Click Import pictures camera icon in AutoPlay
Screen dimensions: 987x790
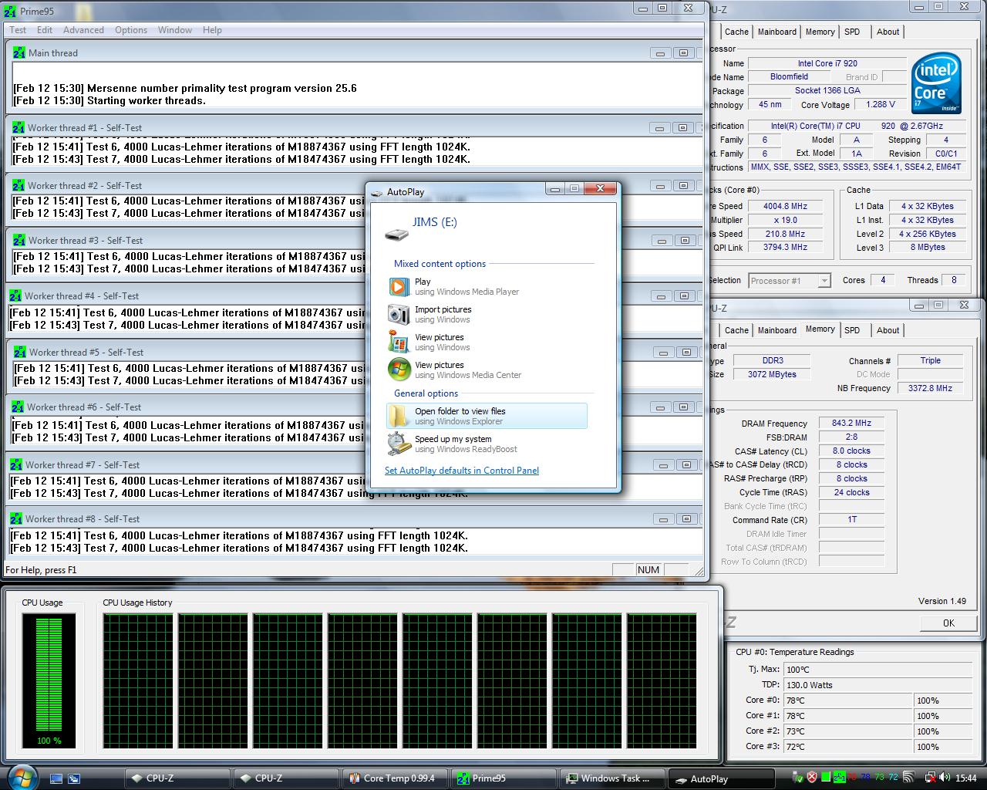(399, 314)
